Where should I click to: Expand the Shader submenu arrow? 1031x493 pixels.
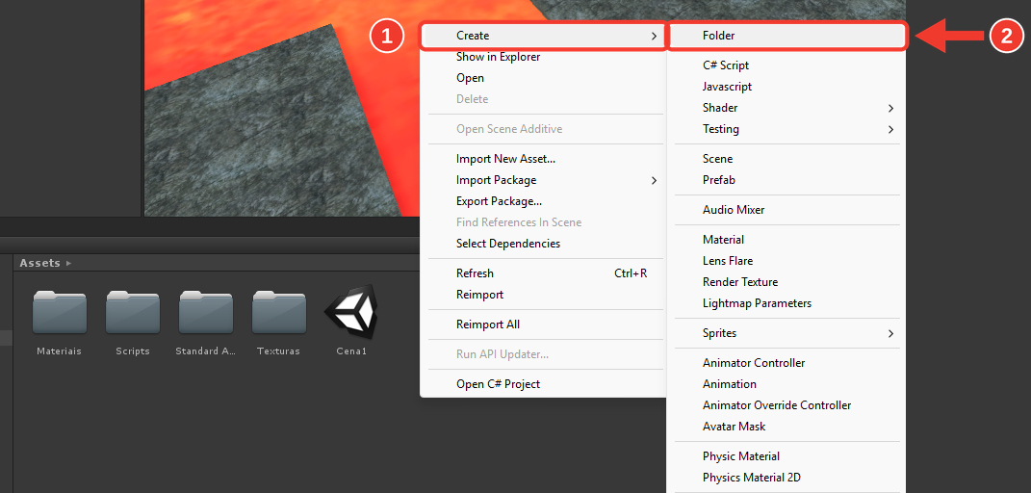[891, 108]
